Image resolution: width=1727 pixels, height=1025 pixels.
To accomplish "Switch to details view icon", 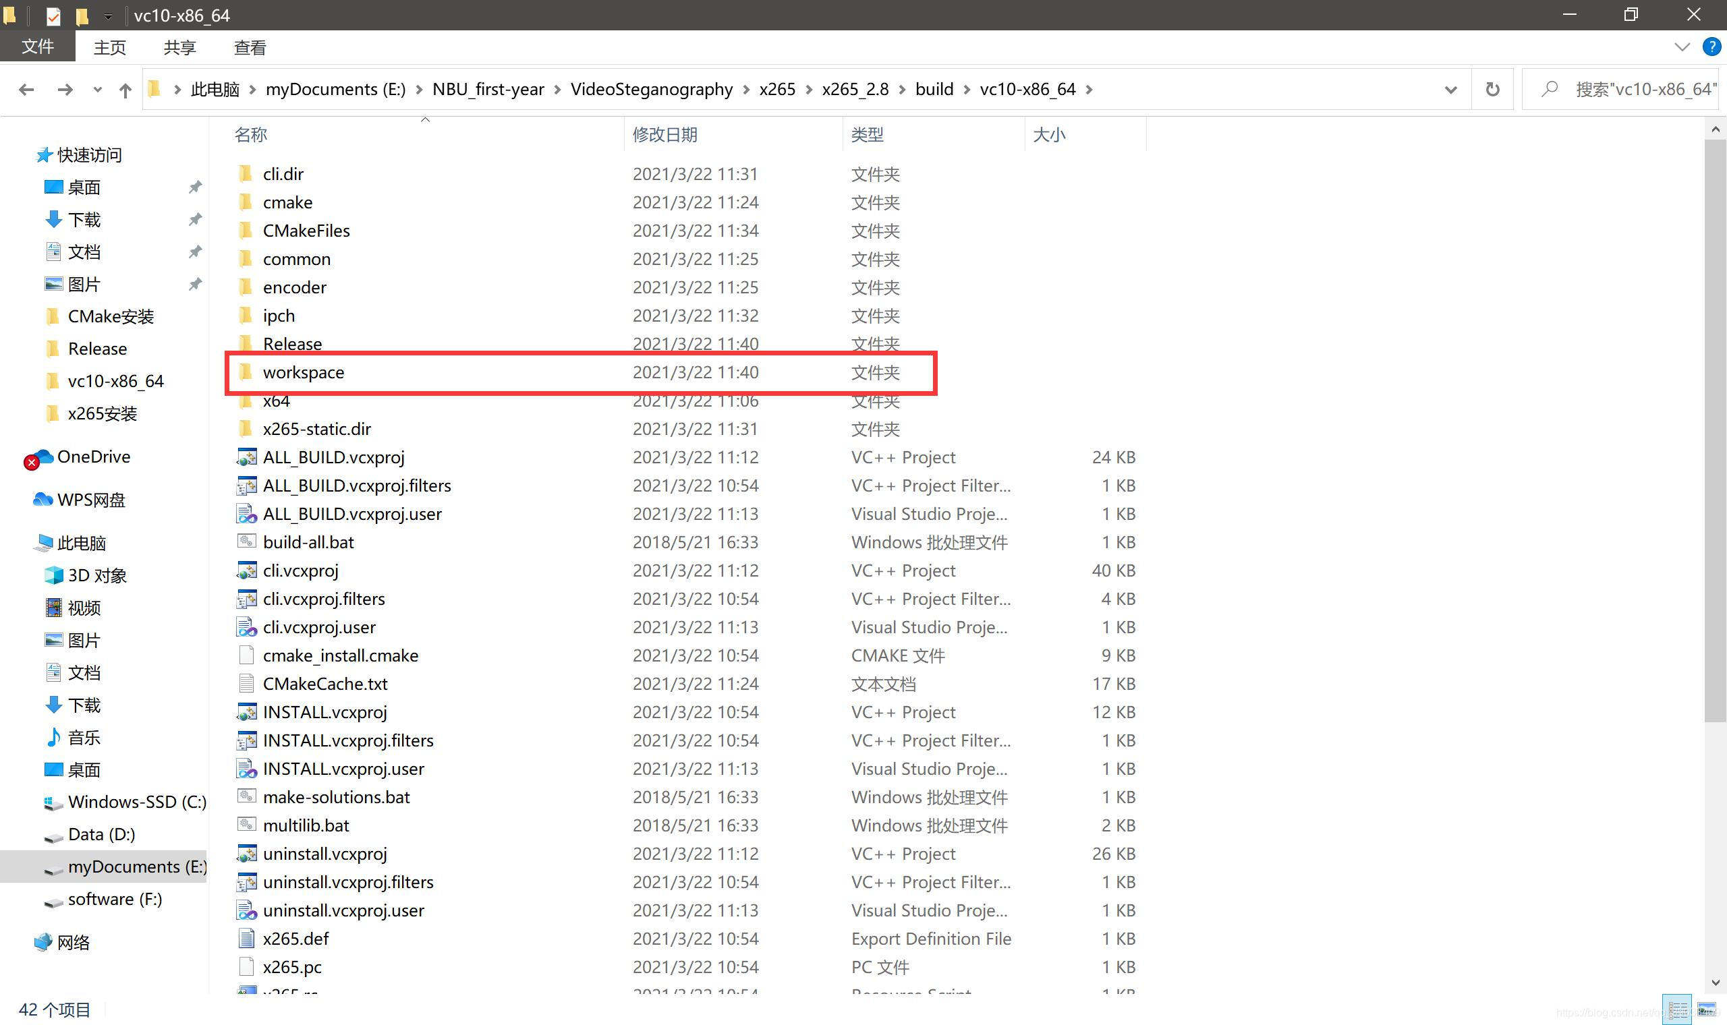I will click(1678, 1009).
